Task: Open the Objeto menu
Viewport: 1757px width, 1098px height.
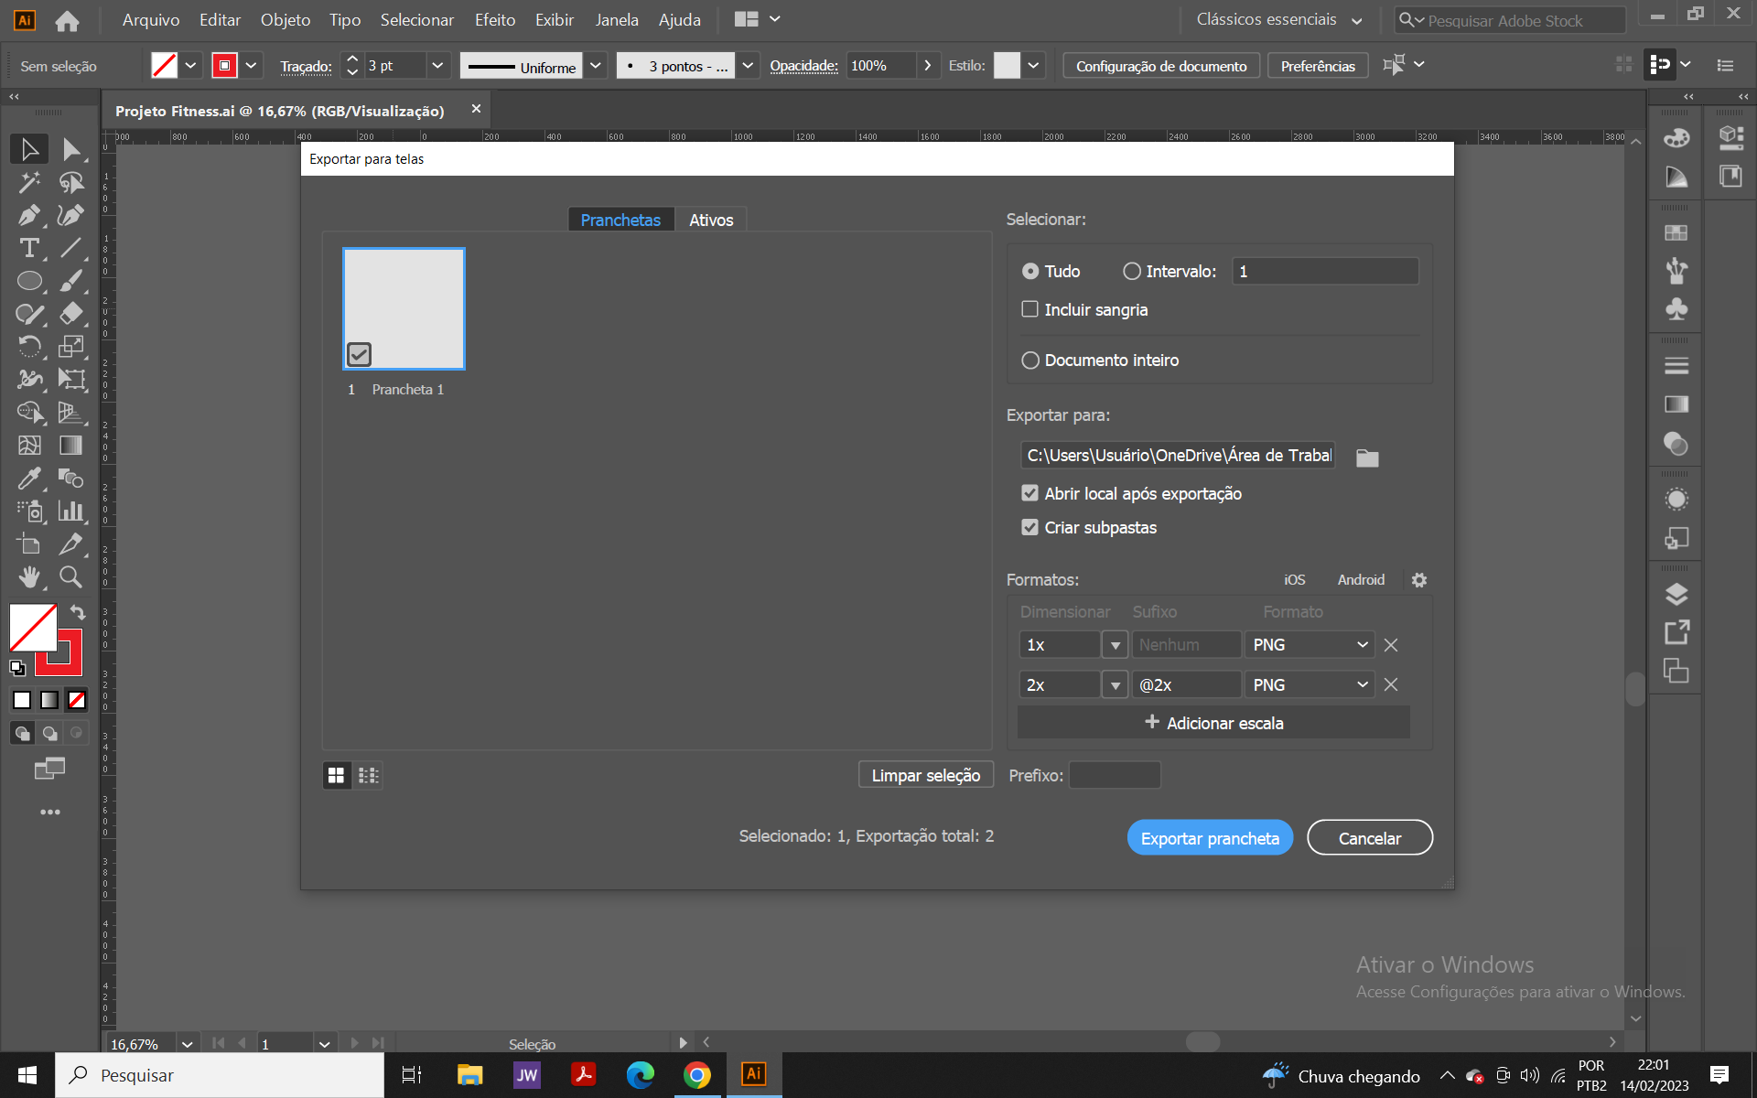Action: (x=285, y=19)
